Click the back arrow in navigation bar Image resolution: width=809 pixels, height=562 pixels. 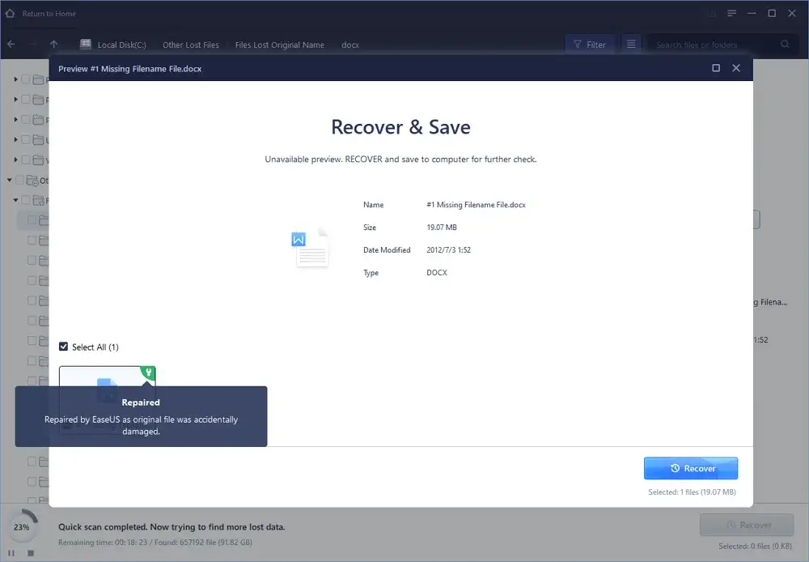[11, 45]
